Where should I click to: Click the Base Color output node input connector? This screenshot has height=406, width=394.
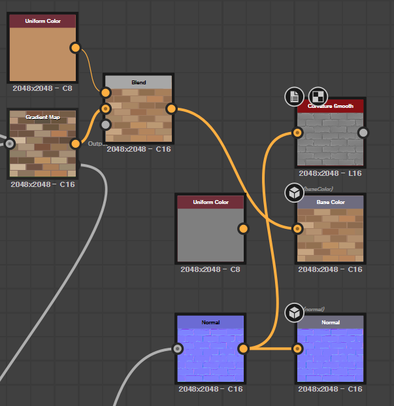pos(297,229)
